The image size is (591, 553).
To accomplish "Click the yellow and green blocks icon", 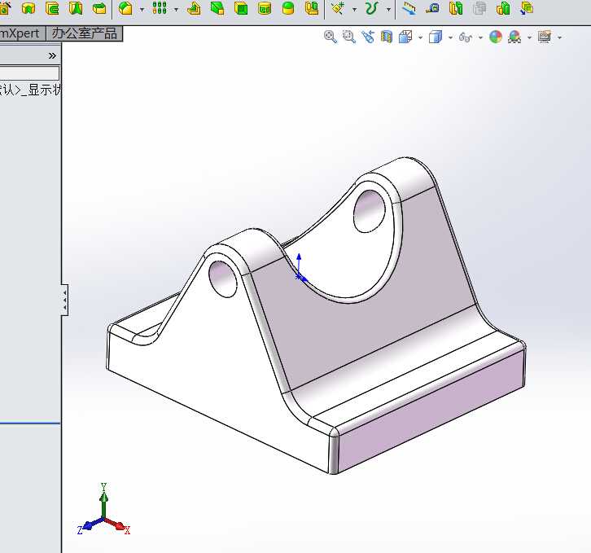I will (503, 8).
